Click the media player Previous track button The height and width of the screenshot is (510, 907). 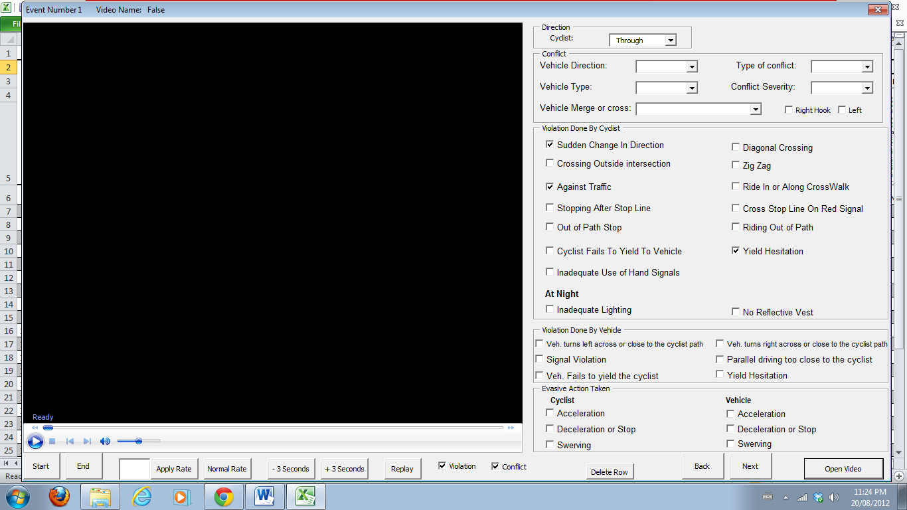click(70, 441)
